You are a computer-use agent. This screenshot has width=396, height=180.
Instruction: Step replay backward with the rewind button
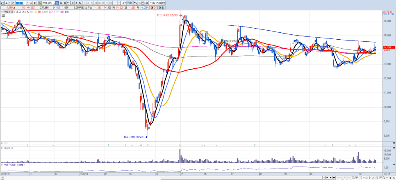pyautogui.click(x=327, y=178)
